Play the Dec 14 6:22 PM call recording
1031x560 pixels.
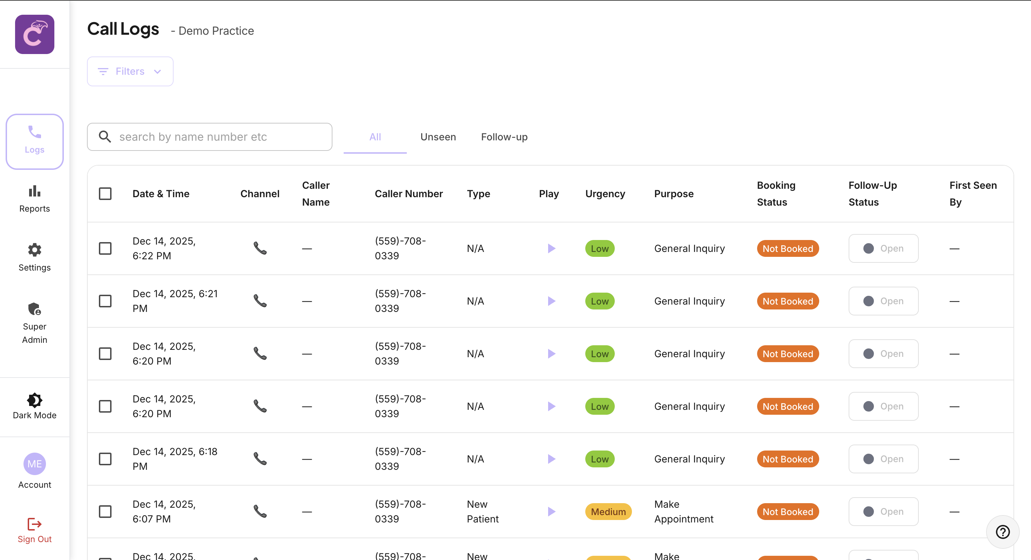click(551, 248)
